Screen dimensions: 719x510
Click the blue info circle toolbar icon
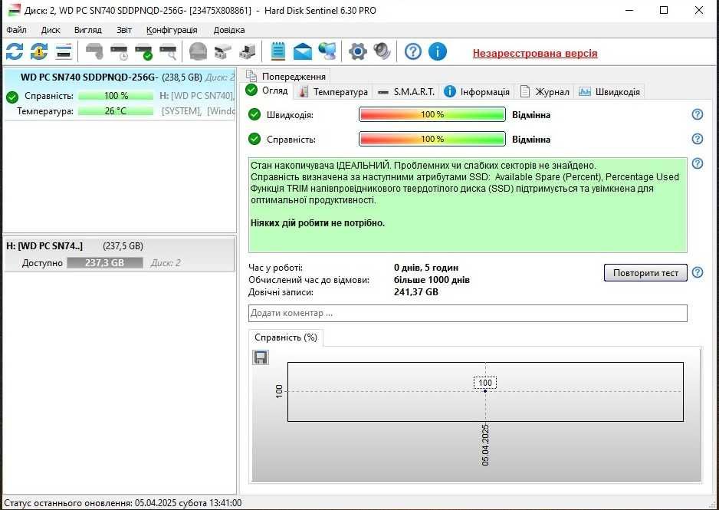(x=438, y=51)
